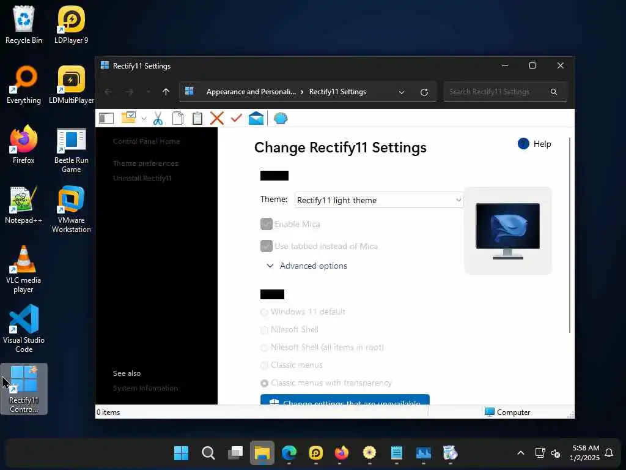Open the notification bell
The width and height of the screenshot is (626, 470).
click(609, 453)
